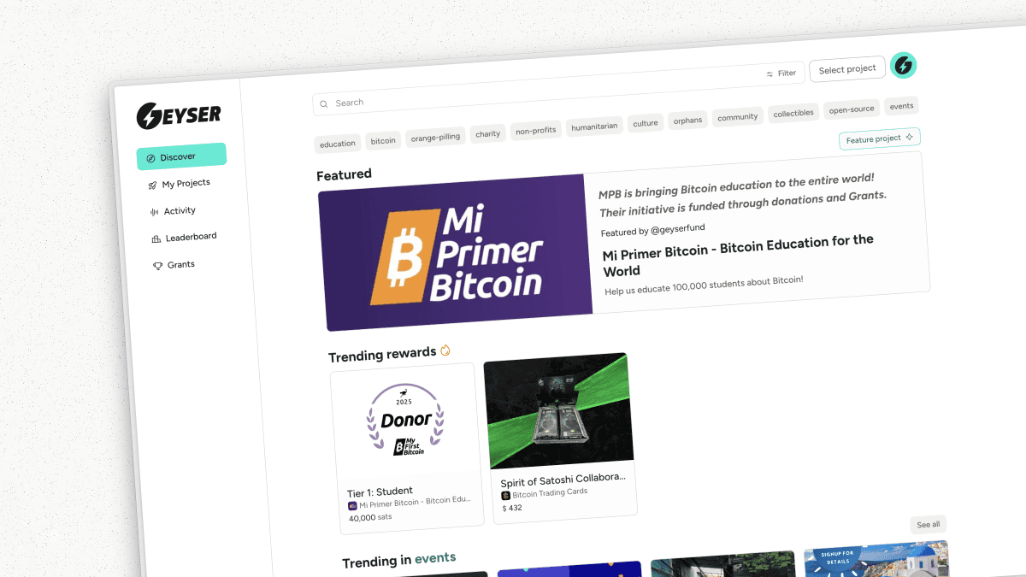
Task: Open the lightning profile avatar
Action: coord(903,65)
